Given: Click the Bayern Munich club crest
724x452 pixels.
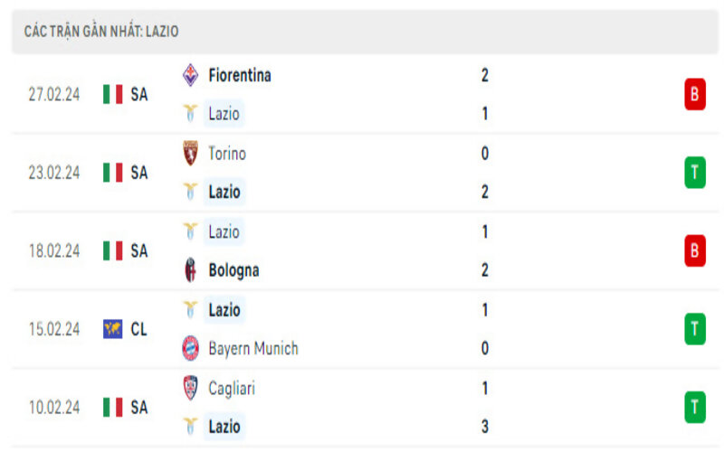Looking at the screenshot, I should pyautogui.click(x=191, y=348).
